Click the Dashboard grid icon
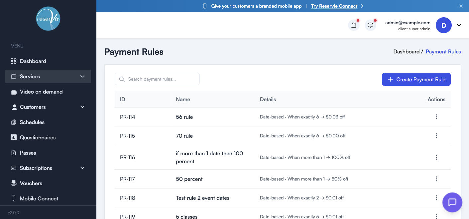This screenshot has height=219, width=469. pyautogui.click(x=14, y=61)
